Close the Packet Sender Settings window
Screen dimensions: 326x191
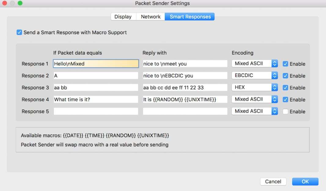click(5, 3)
